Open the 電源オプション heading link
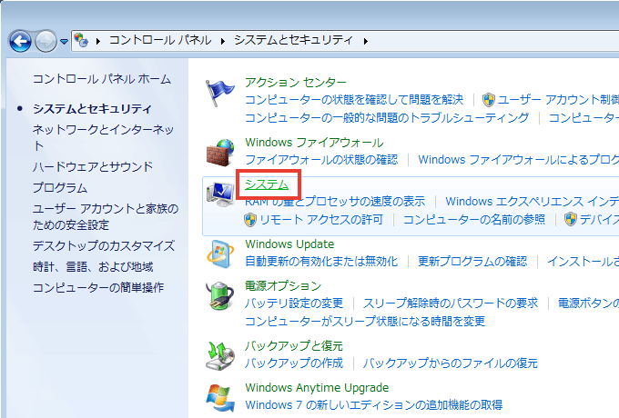Screen dimensions: 619x418 coord(283,285)
